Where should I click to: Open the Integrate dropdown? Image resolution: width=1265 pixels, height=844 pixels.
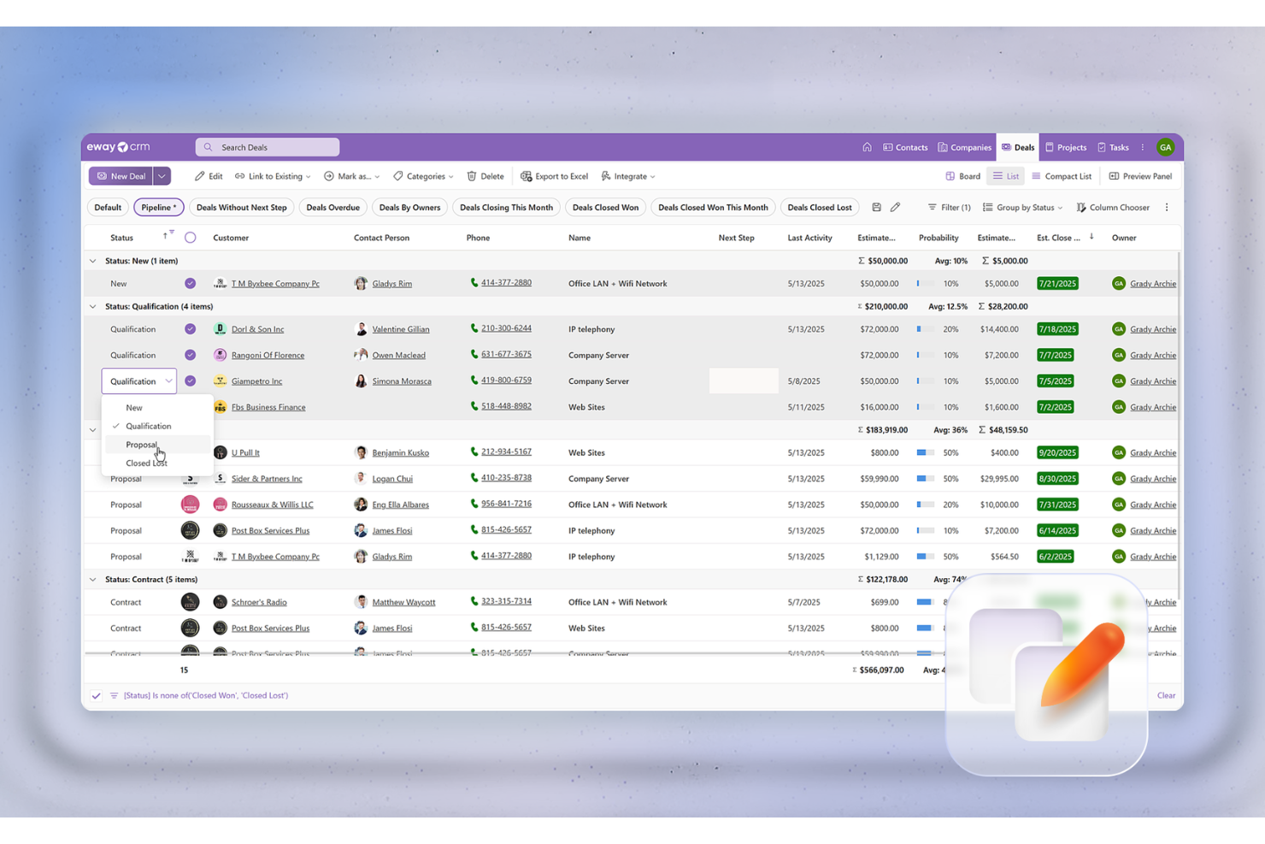pyautogui.click(x=628, y=176)
